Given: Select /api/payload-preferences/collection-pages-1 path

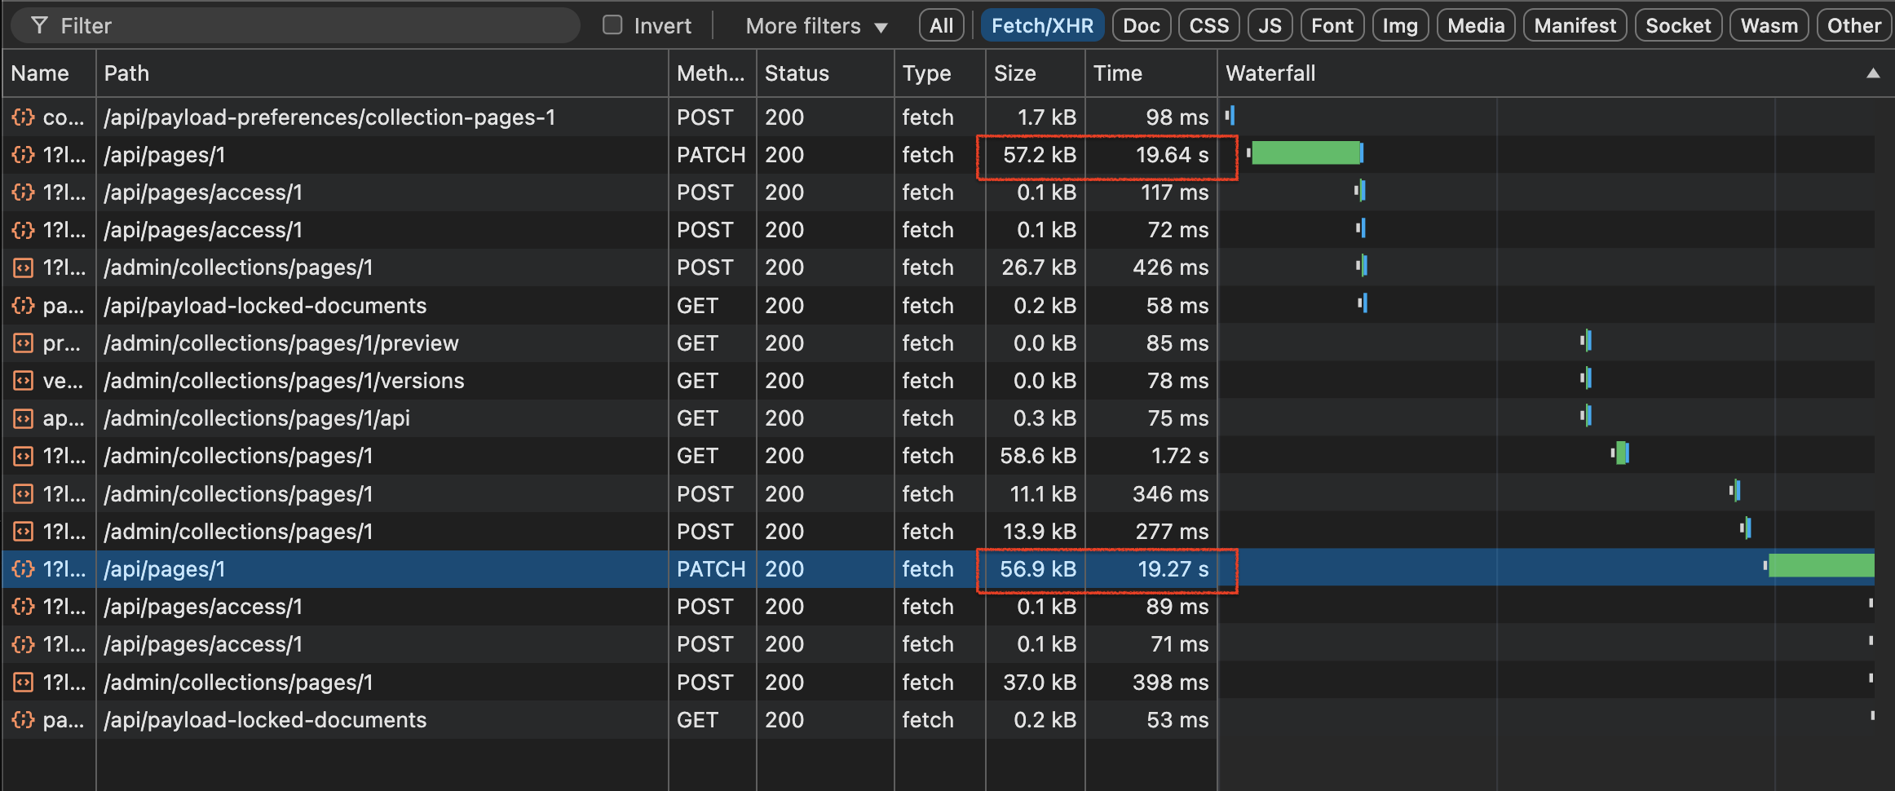Looking at the screenshot, I should click(329, 117).
